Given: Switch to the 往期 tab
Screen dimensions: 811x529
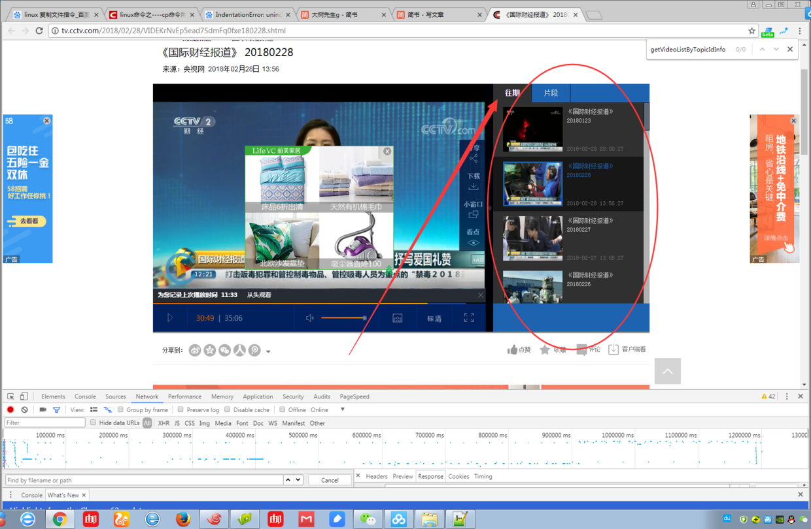Looking at the screenshot, I should (x=512, y=93).
